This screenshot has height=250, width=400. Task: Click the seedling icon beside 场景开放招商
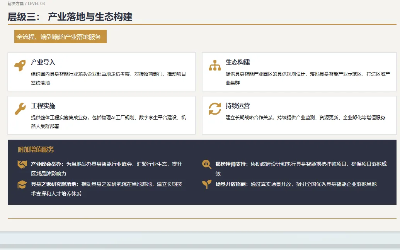(x=207, y=184)
